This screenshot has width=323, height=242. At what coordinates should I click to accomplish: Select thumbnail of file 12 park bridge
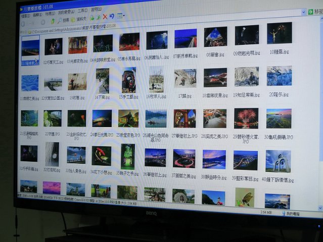pyautogui.click(x=53, y=84)
